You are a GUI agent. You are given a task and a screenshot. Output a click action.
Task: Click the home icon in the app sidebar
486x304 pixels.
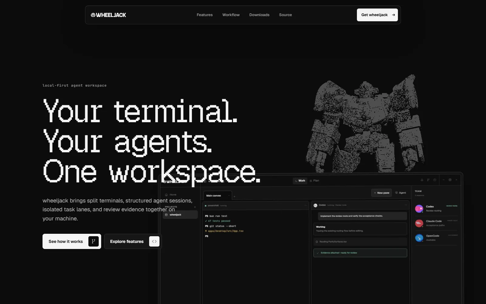pyautogui.click(x=166, y=195)
